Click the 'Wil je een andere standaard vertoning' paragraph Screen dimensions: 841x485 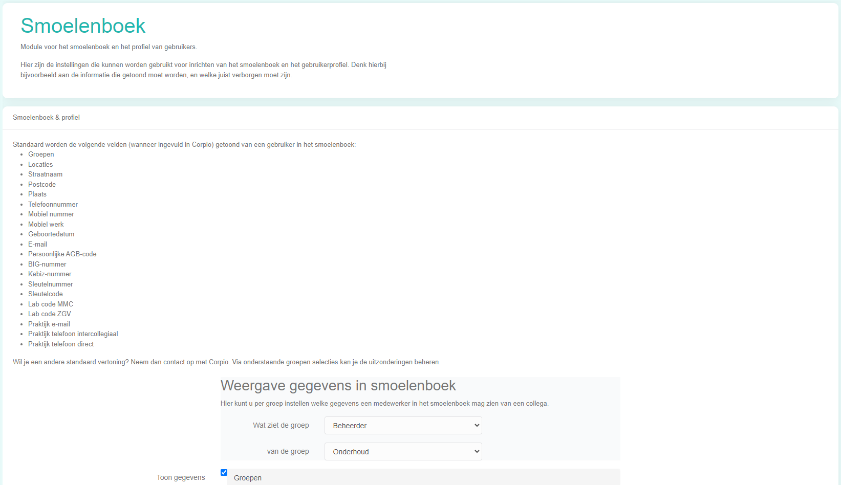pos(226,362)
